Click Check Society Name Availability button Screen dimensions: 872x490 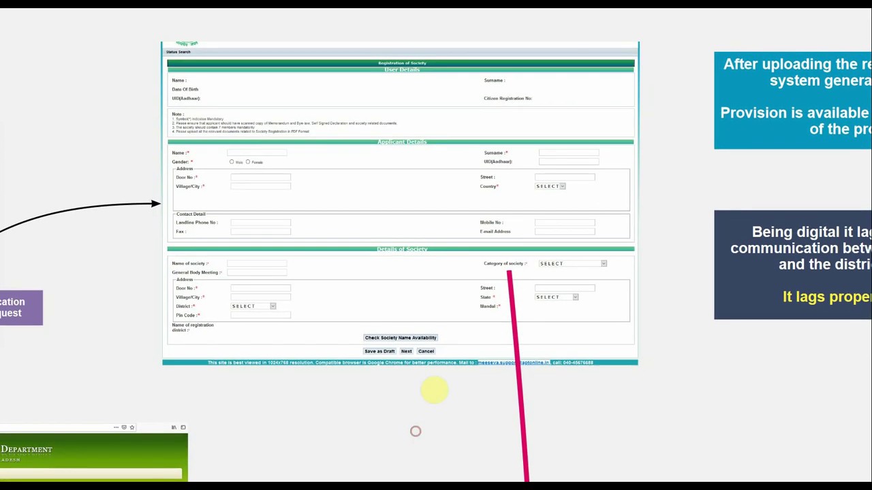tap(401, 338)
